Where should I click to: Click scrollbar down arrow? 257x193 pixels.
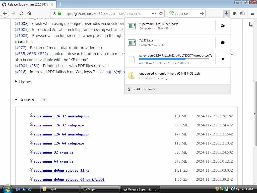(x=255, y=183)
